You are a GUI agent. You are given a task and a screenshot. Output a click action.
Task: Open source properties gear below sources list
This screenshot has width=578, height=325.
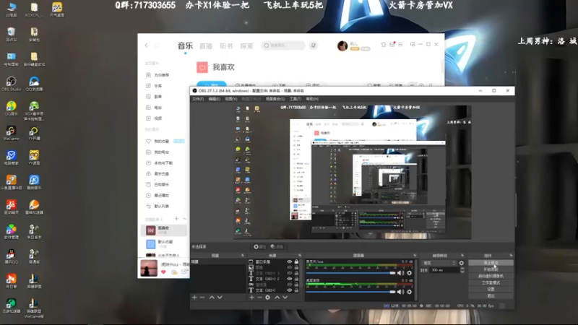[x=267, y=298]
